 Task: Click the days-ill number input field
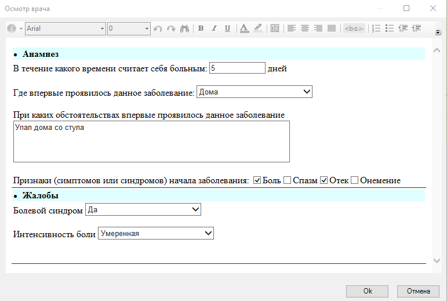(x=237, y=68)
